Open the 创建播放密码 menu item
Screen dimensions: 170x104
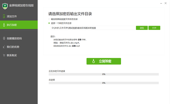pyautogui.click(x=19, y=38)
